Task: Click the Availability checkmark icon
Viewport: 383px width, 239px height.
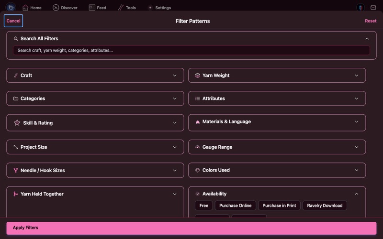Action: [x=198, y=194]
